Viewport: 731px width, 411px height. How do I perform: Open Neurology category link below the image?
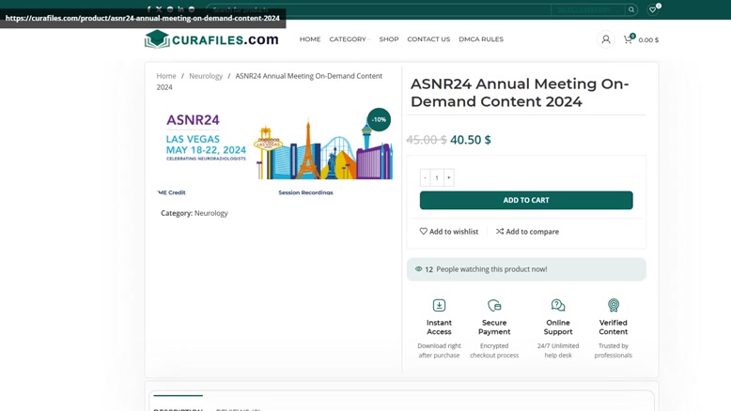tap(211, 213)
